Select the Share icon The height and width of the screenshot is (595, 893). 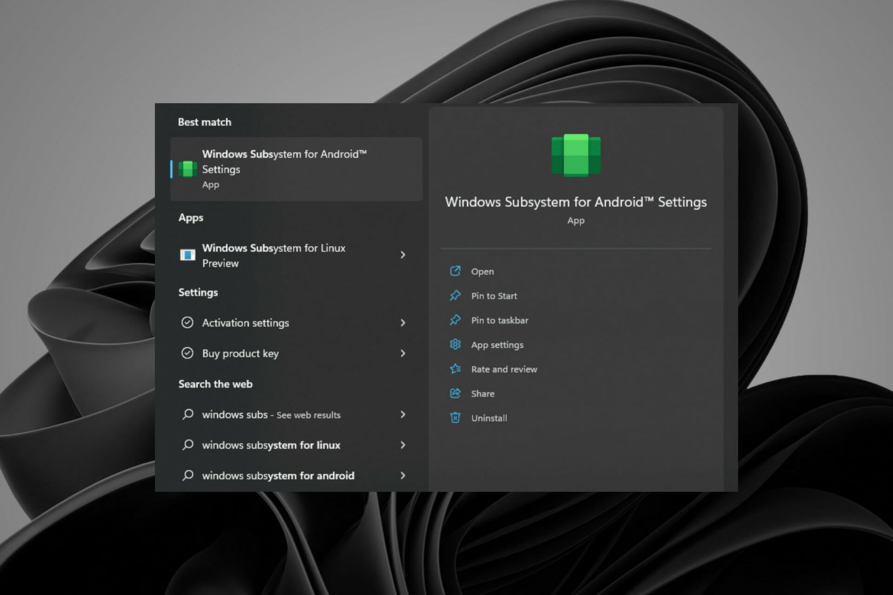455,393
